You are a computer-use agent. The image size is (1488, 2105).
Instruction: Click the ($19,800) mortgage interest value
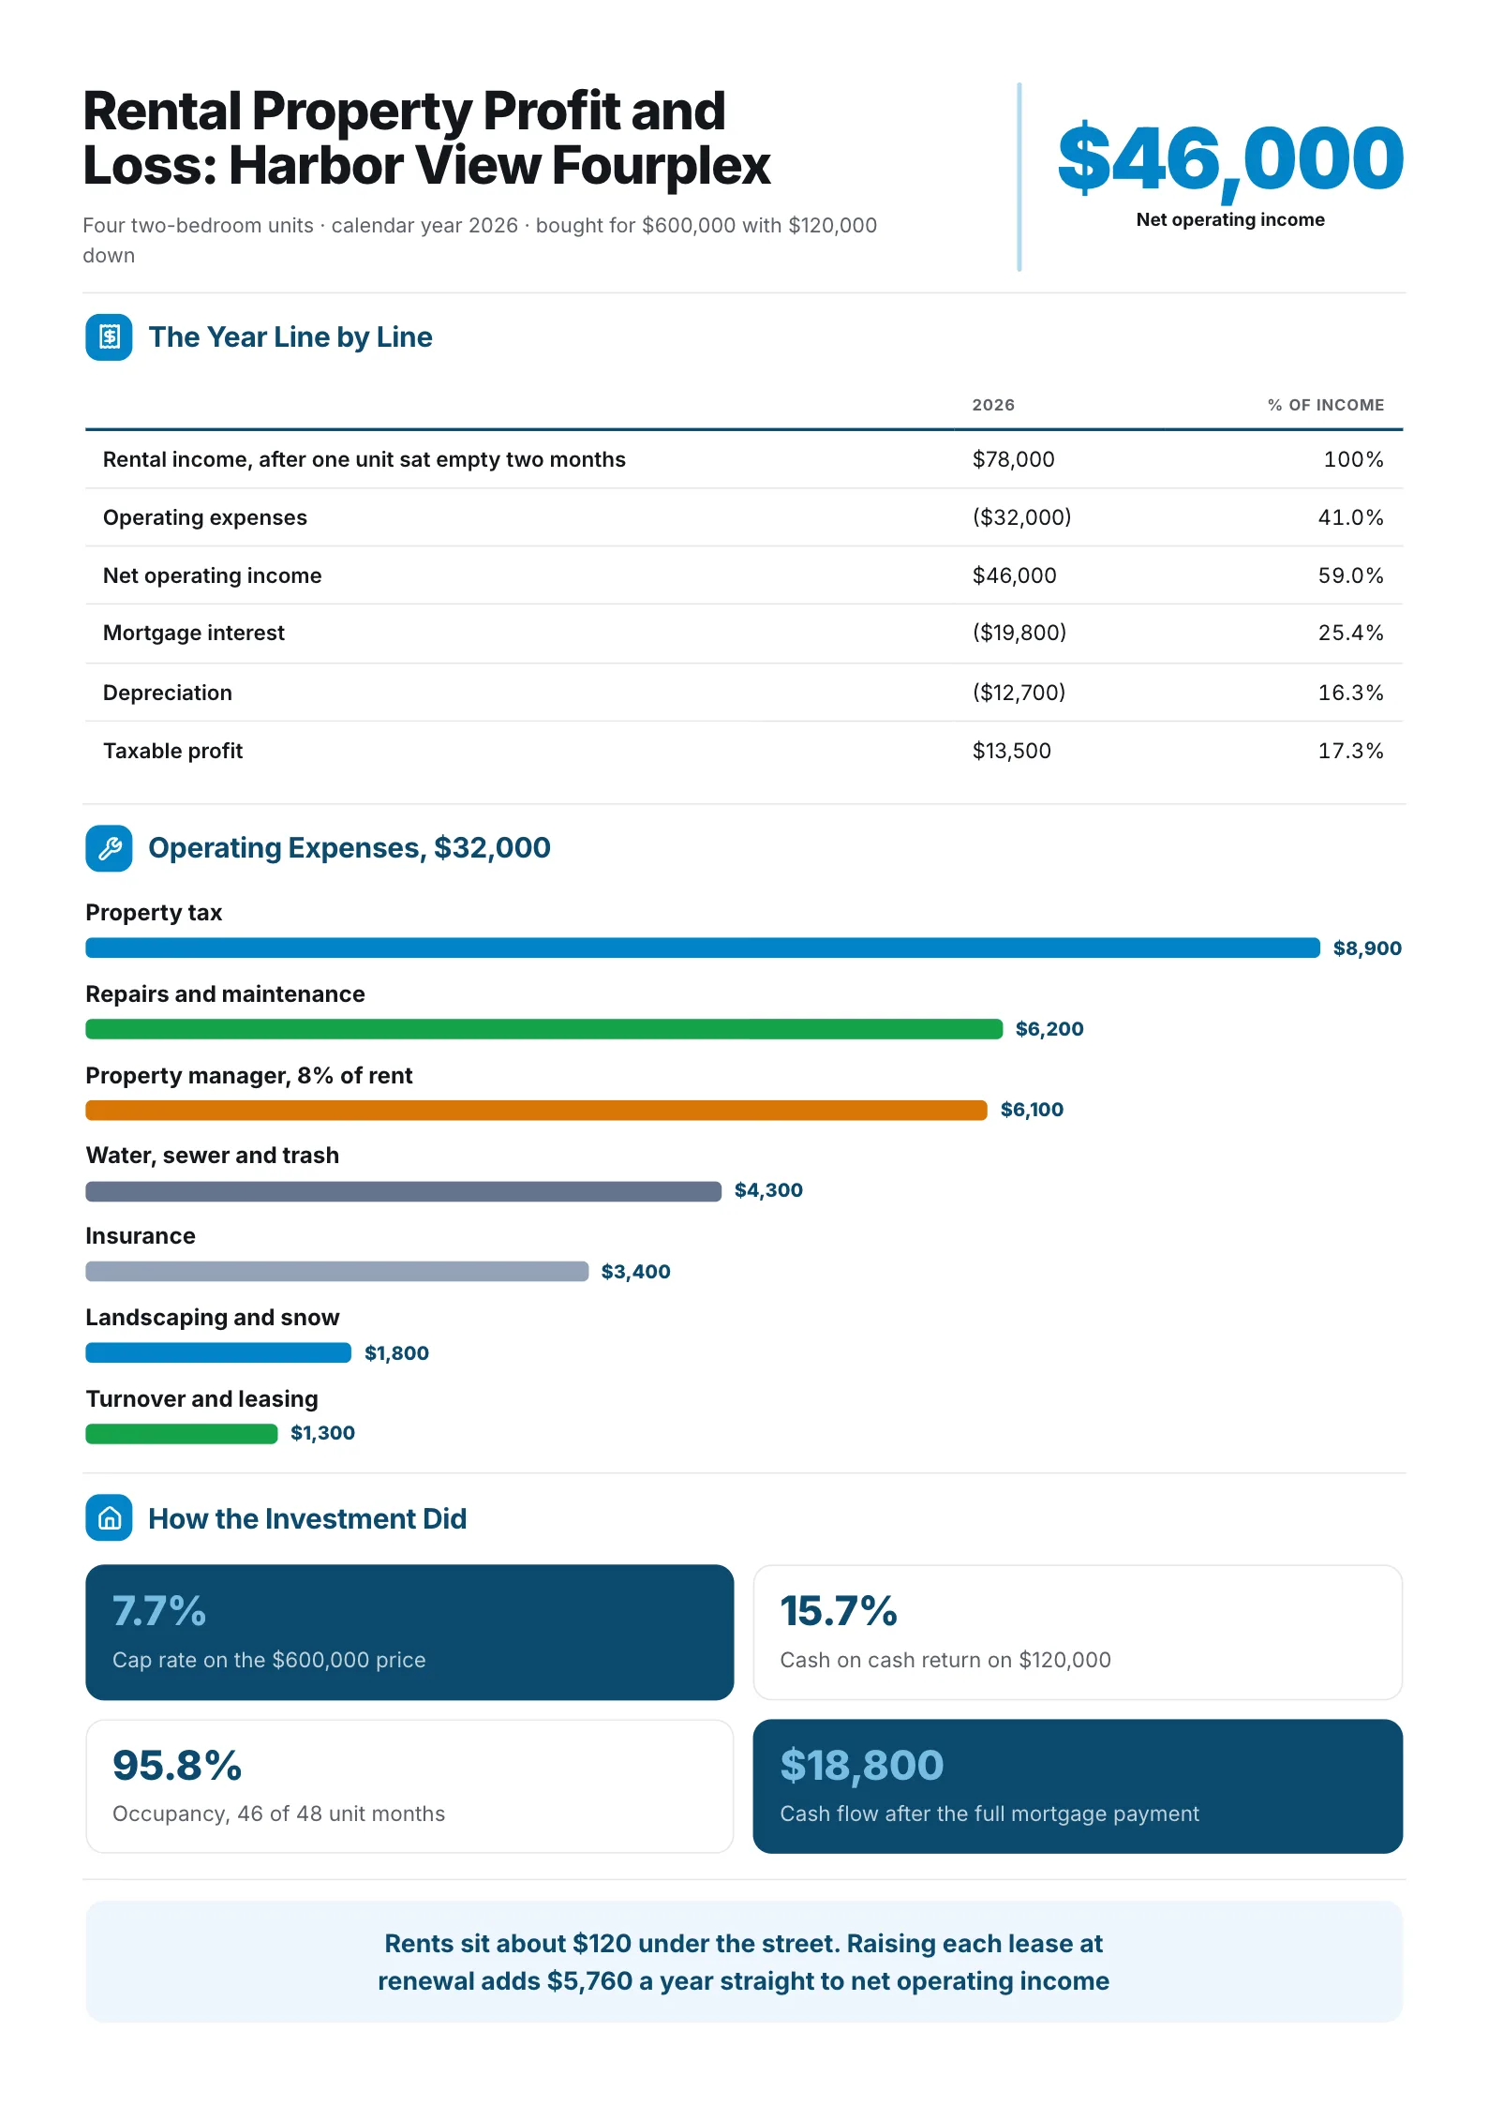coord(1019,633)
